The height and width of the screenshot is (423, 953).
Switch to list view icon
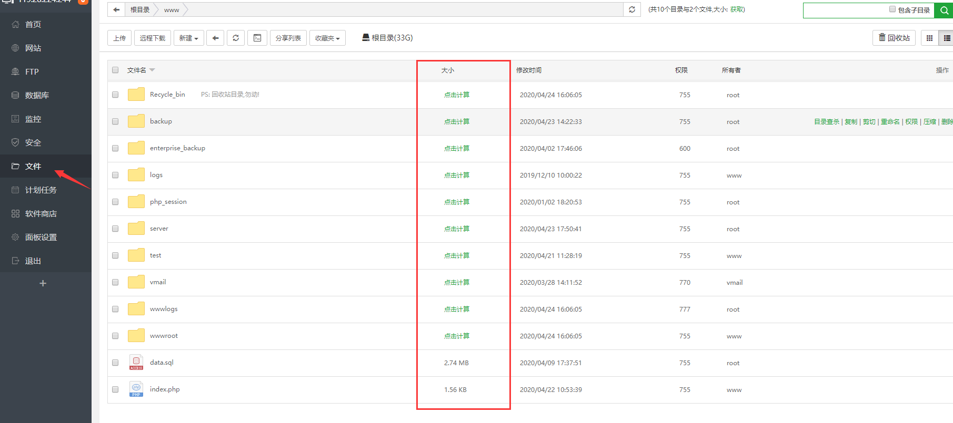tap(947, 38)
